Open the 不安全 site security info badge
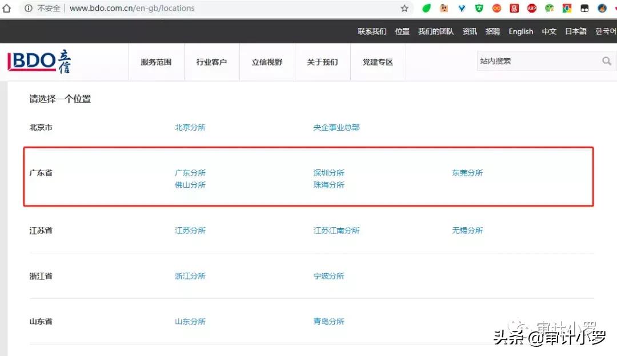617x356 pixels. pyautogui.click(x=43, y=9)
